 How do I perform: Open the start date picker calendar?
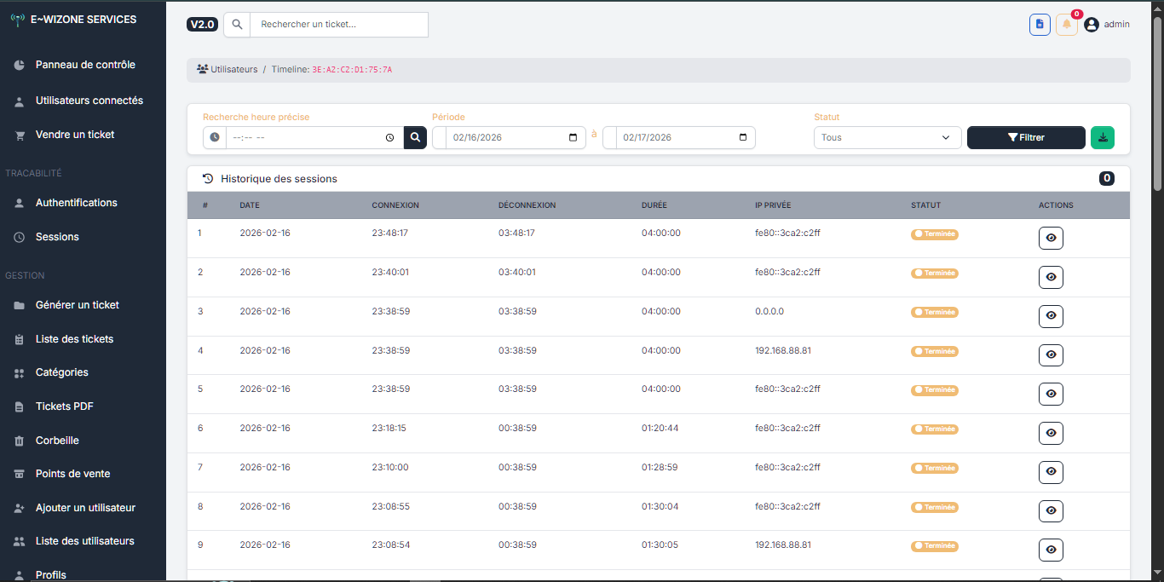[x=573, y=137]
